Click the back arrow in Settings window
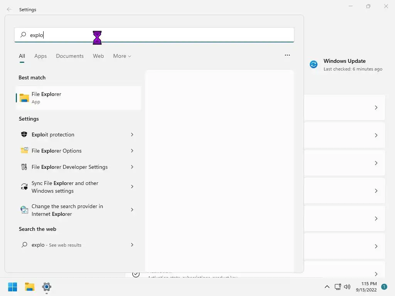Viewport: 395px width, 296px height. 9,9
